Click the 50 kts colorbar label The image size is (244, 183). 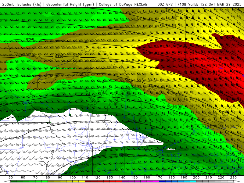click(x=11, y=178)
